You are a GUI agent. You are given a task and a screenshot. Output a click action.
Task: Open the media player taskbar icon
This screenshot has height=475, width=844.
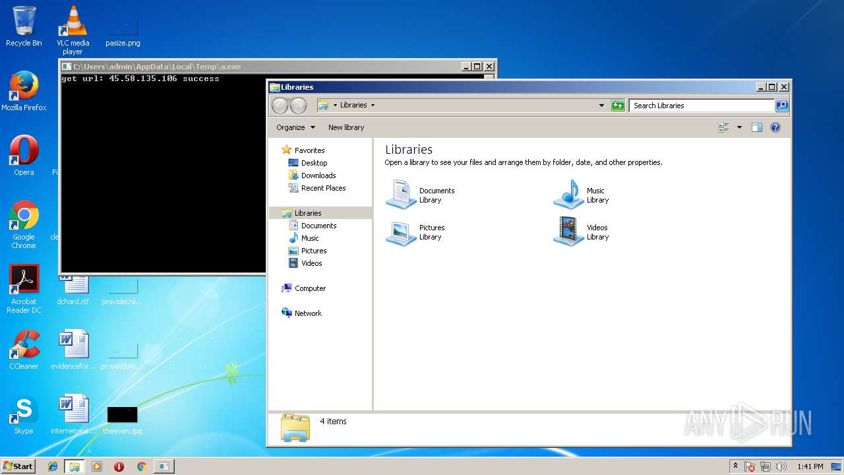coord(97,466)
